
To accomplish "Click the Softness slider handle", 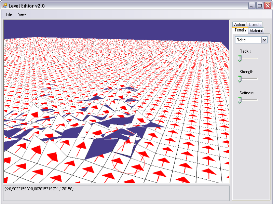I will coord(240,100).
